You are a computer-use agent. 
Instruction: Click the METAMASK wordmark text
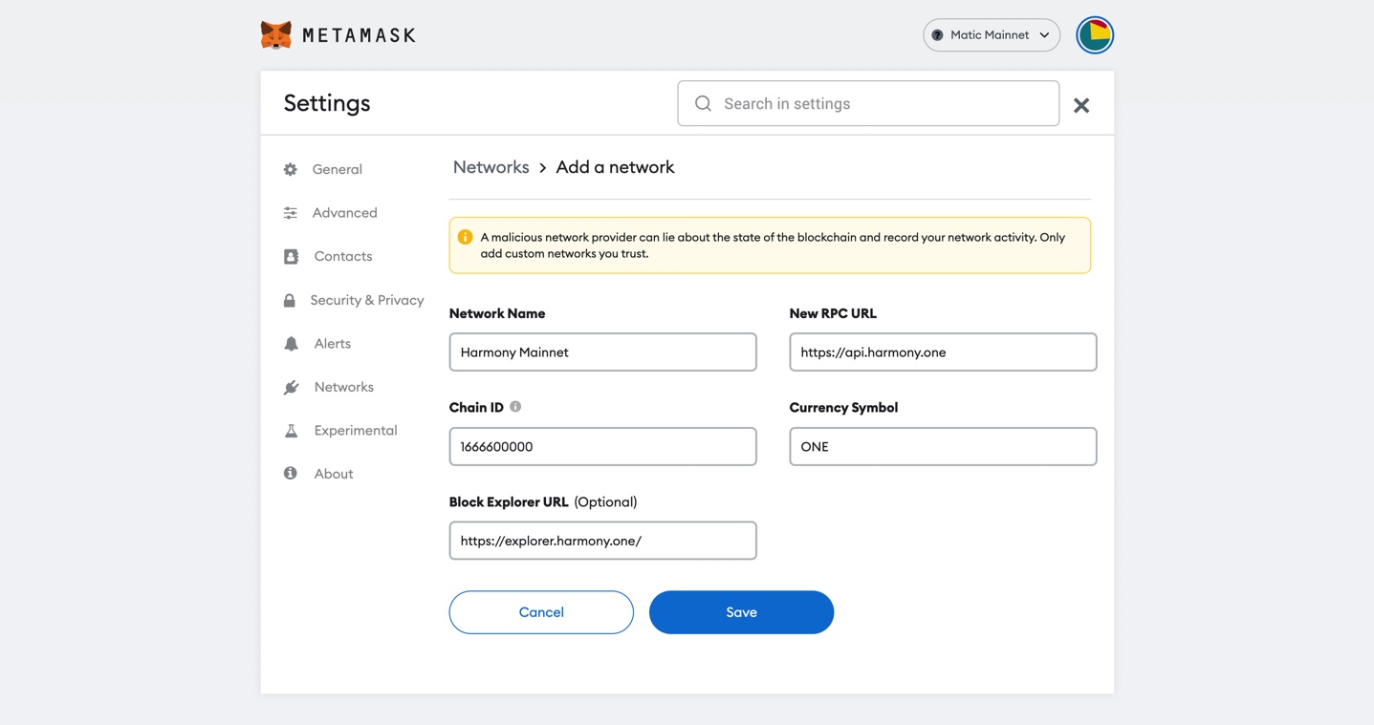point(359,35)
